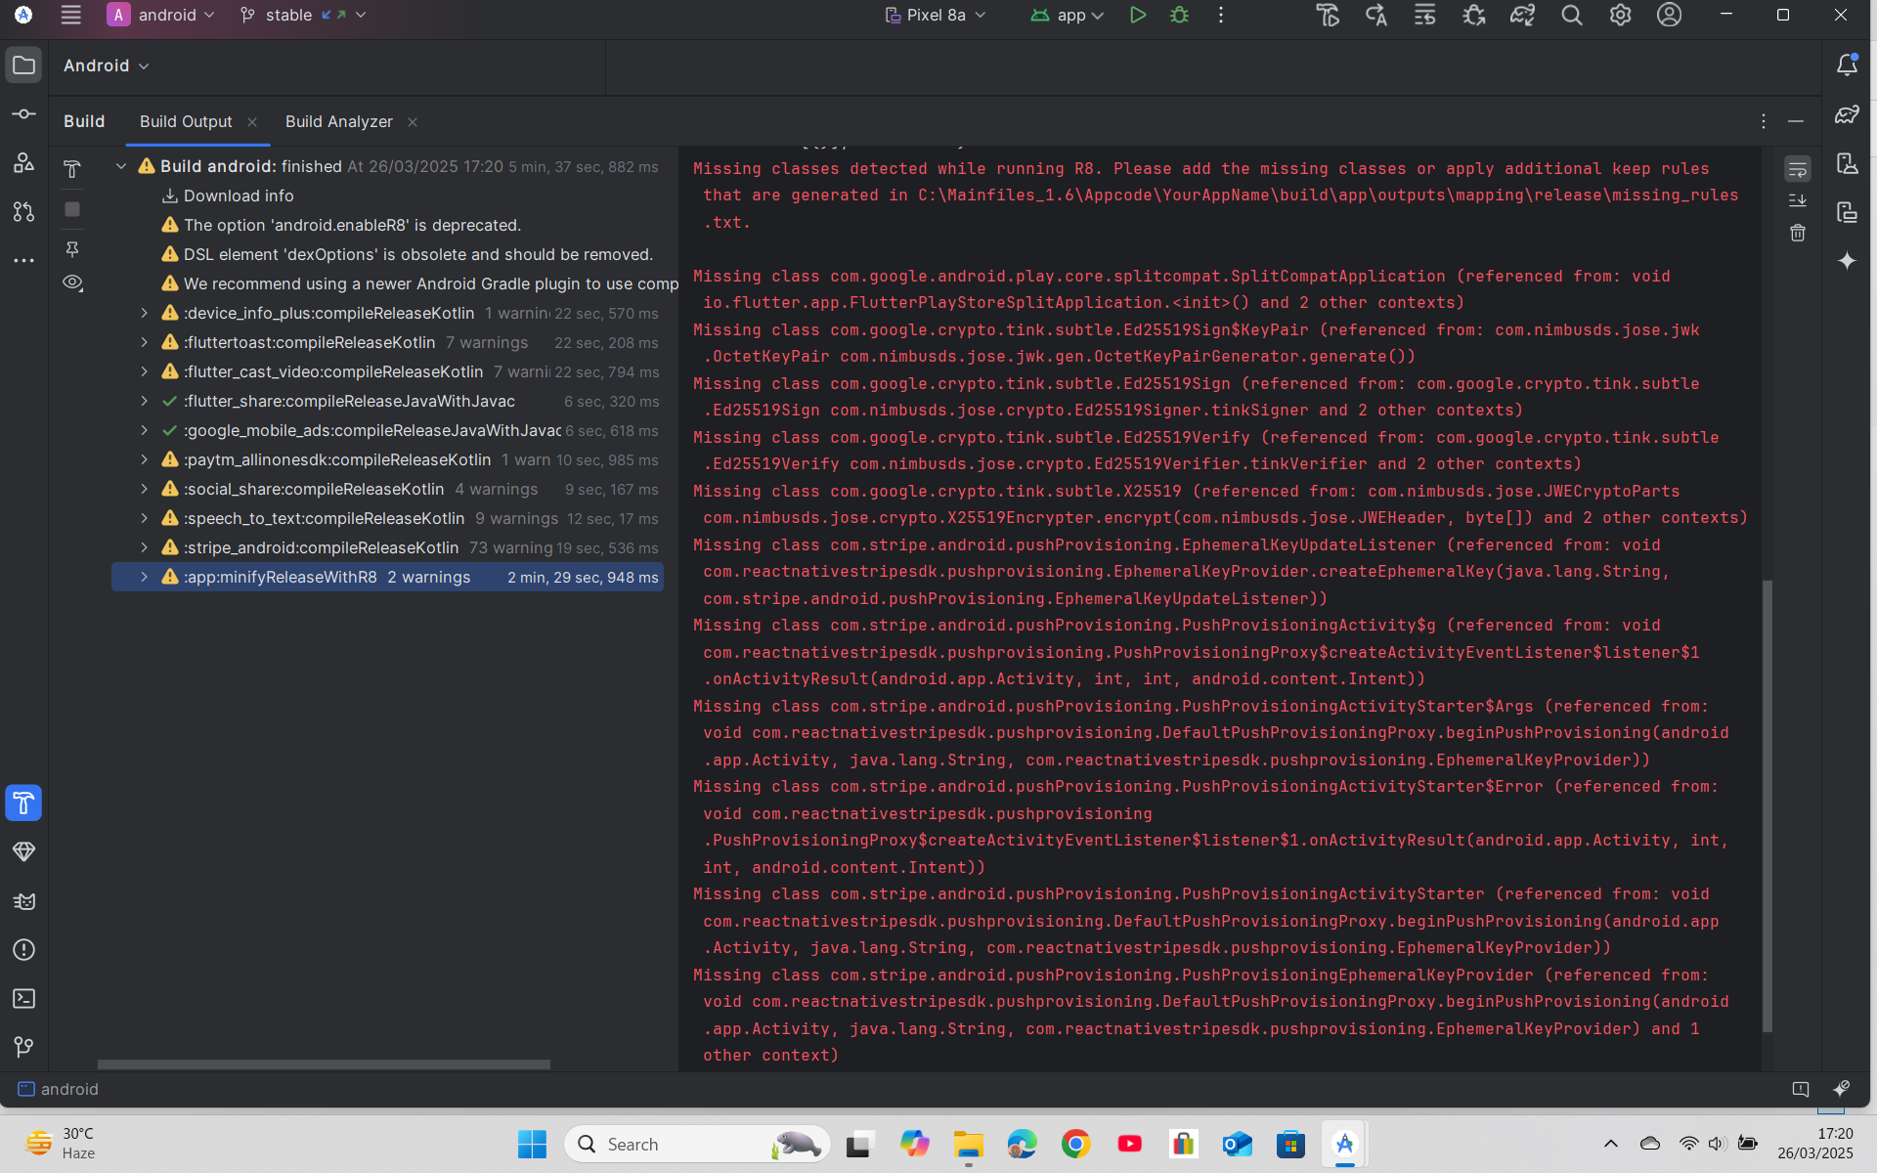Open the Commit tool window
This screenshot has width=1877, height=1173.
point(23,114)
